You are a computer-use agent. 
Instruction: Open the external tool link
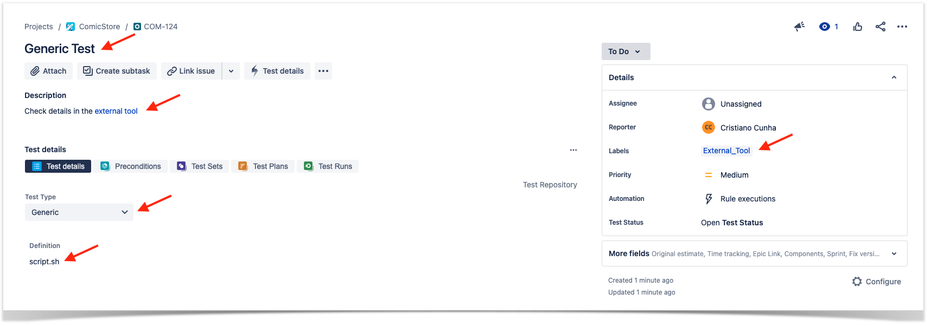coord(116,111)
